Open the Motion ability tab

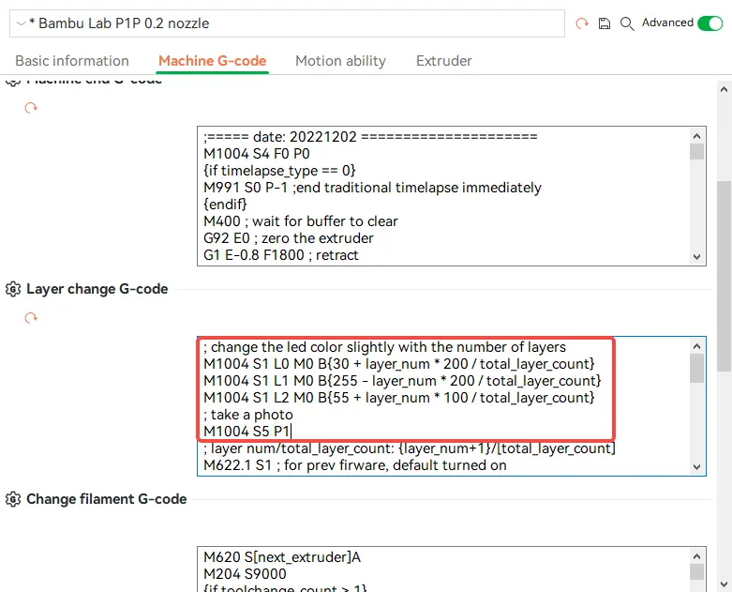340,61
